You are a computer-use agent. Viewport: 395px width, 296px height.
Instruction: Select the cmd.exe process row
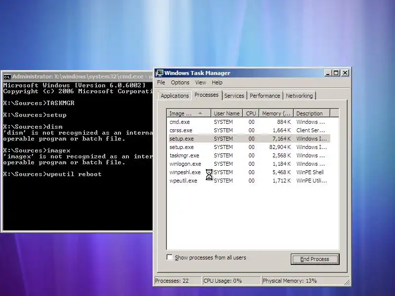point(249,122)
